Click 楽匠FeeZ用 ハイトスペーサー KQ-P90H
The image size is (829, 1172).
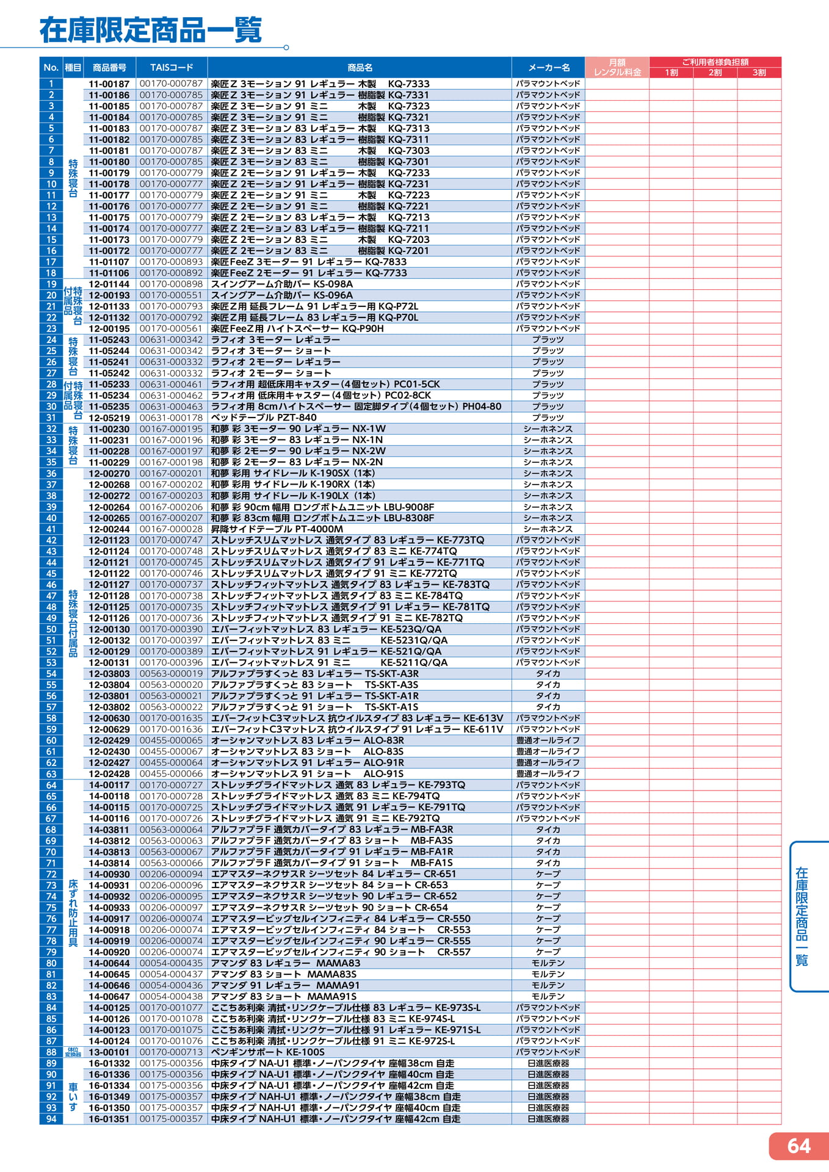(x=297, y=328)
